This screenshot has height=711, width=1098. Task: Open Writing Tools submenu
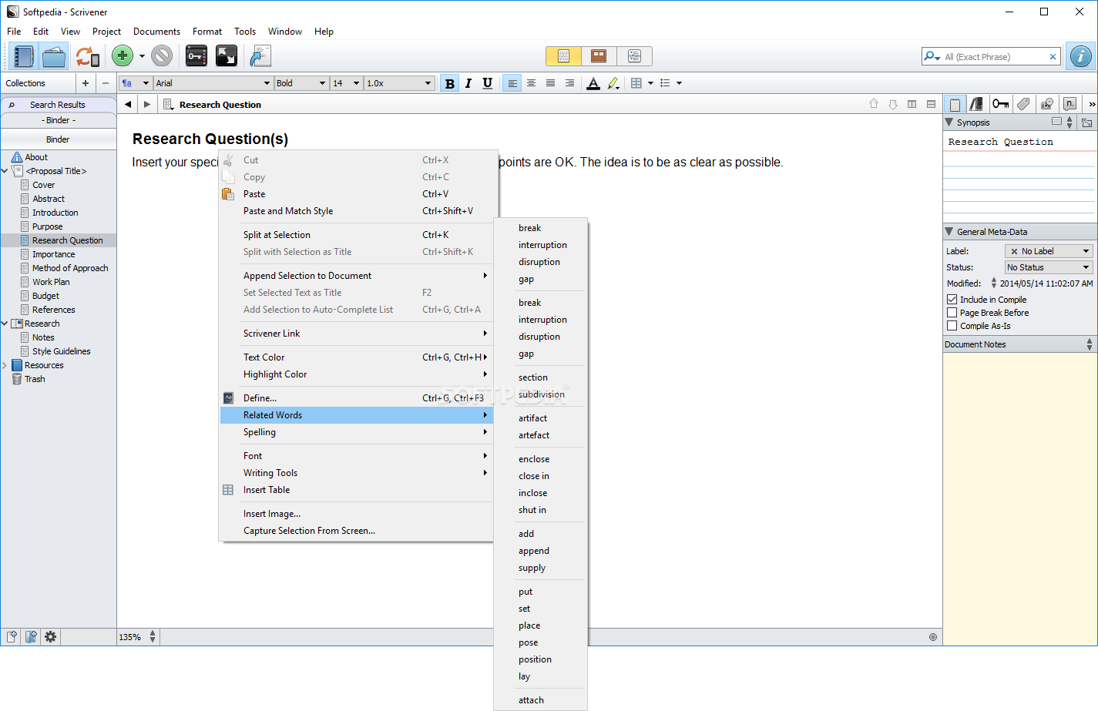(x=356, y=473)
